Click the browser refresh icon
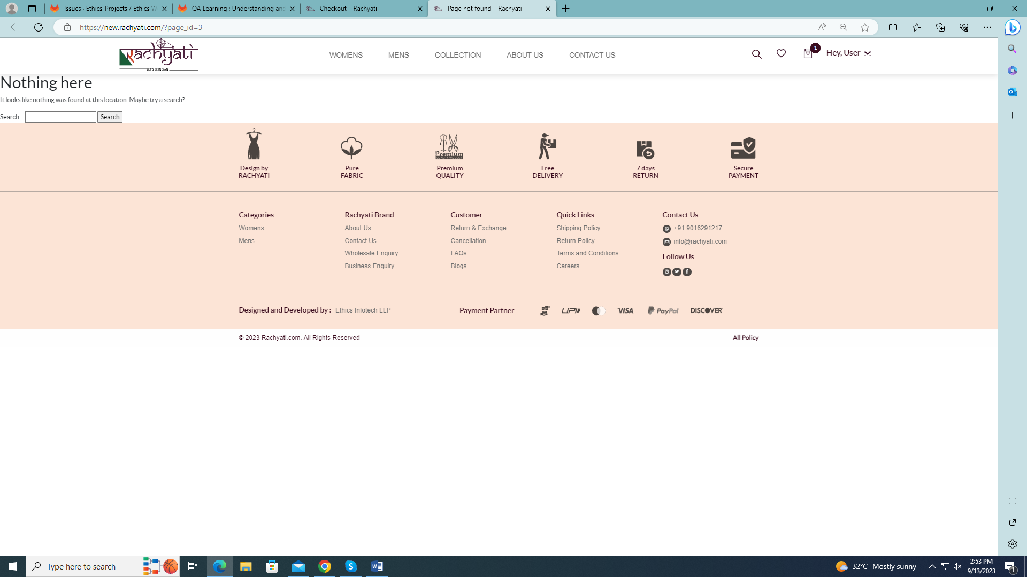The image size is (1027, 577). 39,27
